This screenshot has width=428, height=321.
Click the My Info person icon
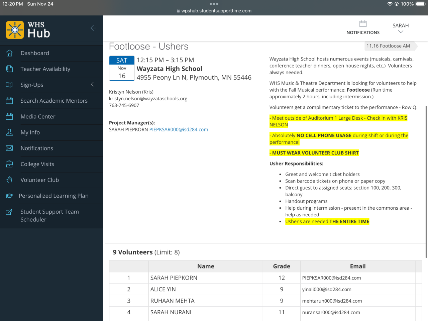pos(9,132)
